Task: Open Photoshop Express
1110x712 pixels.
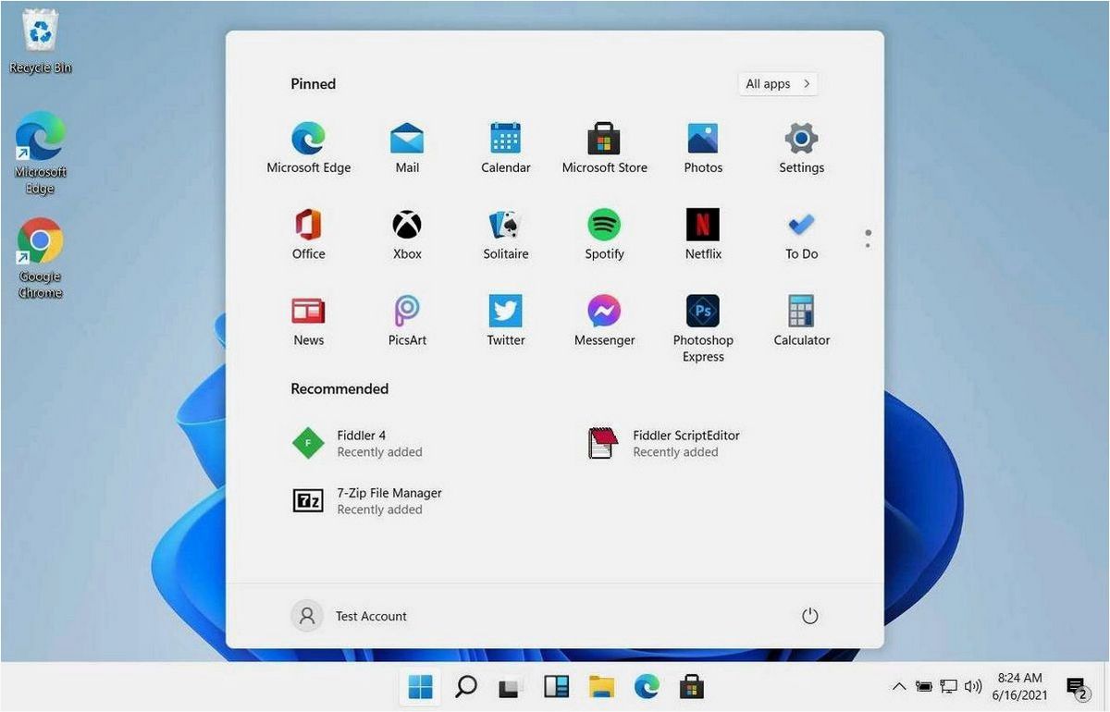Action: coord(703,328)
